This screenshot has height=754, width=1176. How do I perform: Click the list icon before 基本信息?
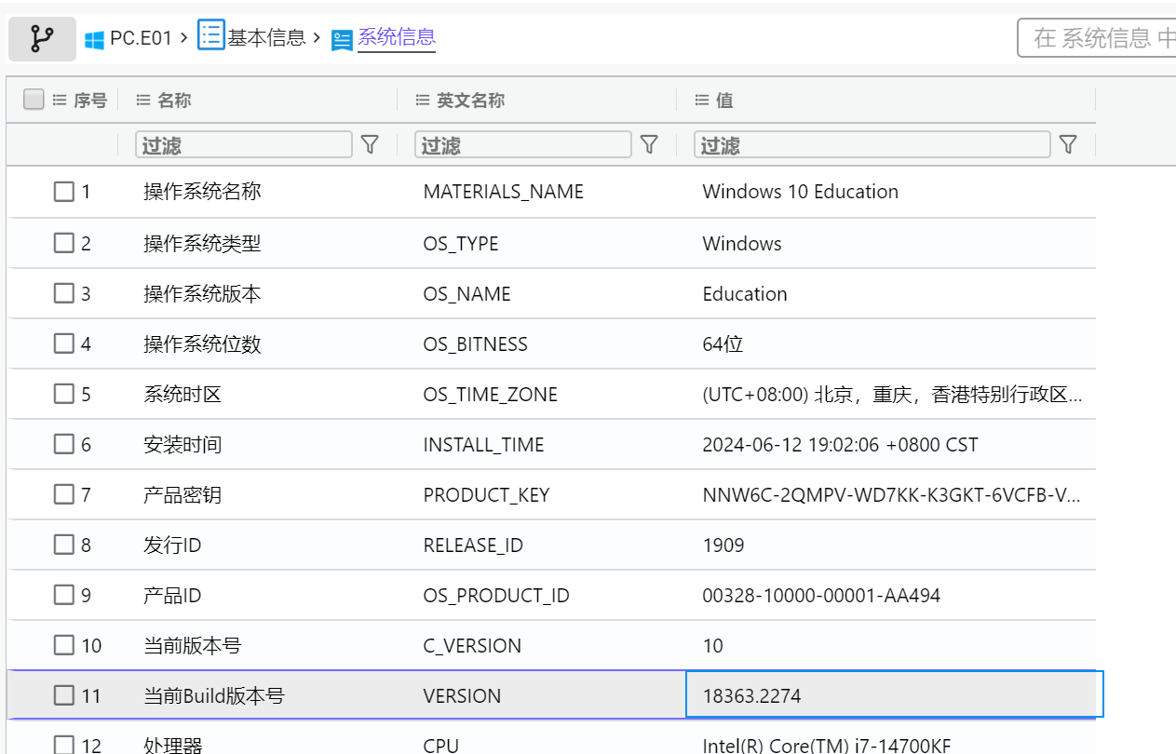[211, 36]
